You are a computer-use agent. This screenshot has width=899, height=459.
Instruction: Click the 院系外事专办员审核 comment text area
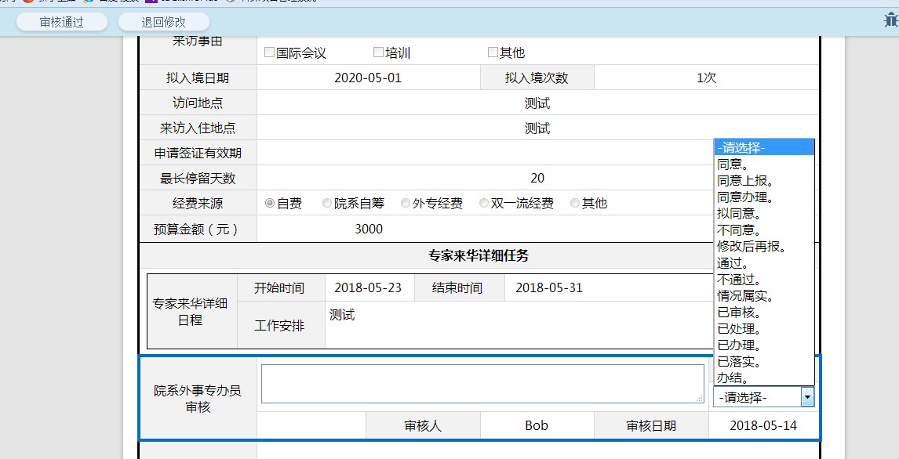point(482,384)
